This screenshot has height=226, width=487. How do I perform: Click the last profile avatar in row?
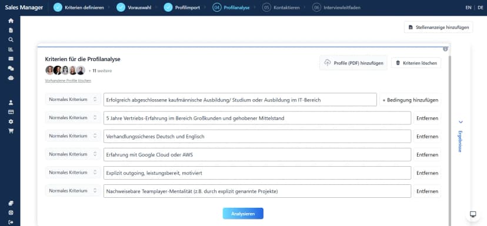[x=81, y=70]
